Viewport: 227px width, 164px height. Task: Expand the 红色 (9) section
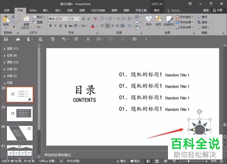[5, 56]
